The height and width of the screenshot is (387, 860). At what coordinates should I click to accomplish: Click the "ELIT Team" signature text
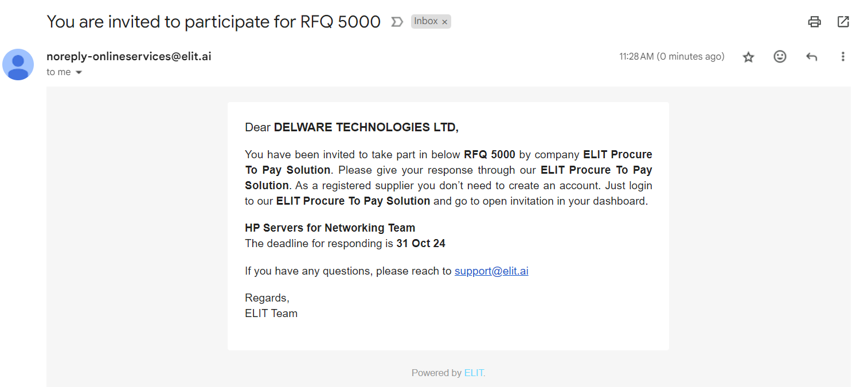coord(271,313)
